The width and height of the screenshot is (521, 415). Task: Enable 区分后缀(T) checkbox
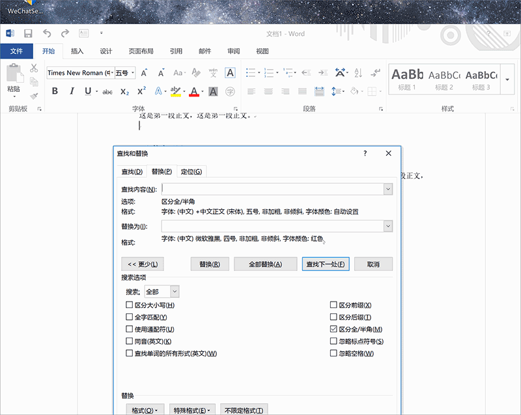(x=333, y=317)
